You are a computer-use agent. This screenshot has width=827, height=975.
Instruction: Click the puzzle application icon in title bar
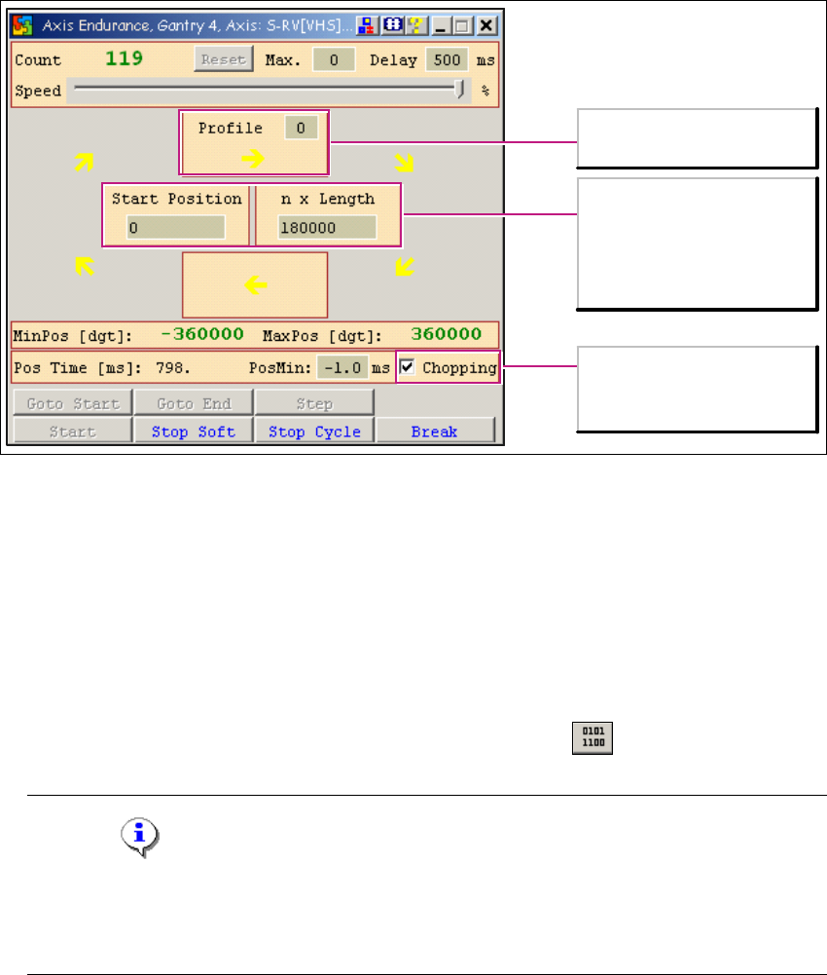22,25
